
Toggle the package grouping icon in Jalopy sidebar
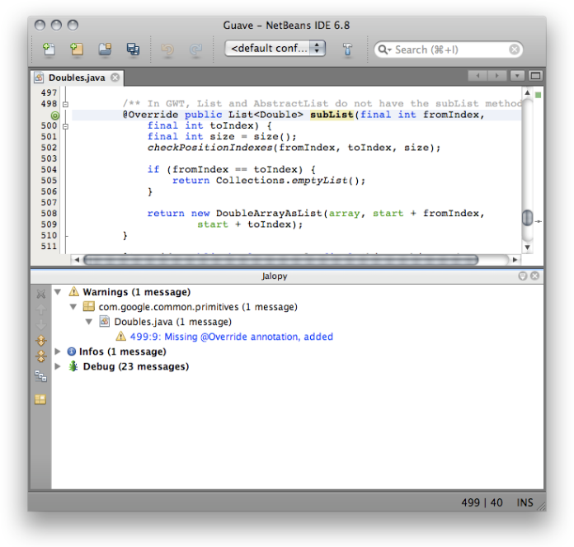(x=40, y=399)
